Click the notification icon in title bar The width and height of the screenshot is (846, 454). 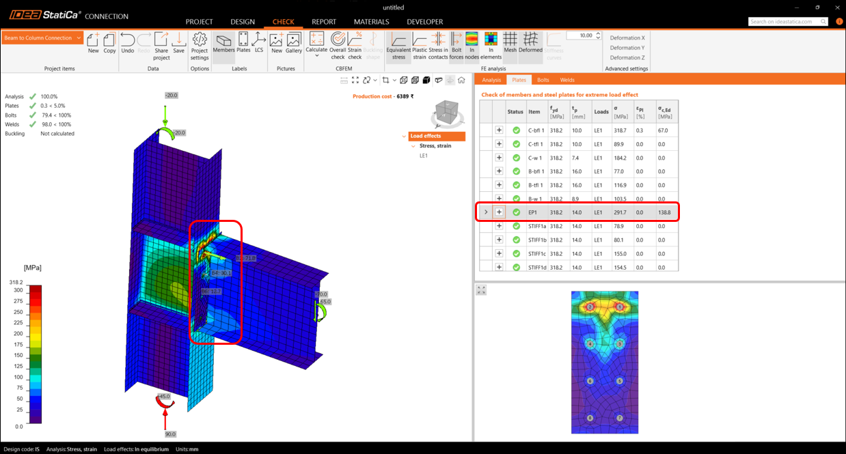coord(839,21)
